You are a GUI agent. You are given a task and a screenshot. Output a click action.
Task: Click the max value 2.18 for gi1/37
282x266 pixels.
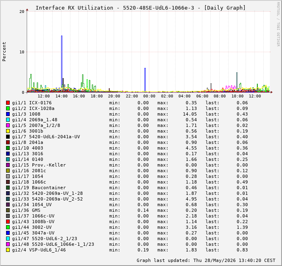[x=191, y=216]
